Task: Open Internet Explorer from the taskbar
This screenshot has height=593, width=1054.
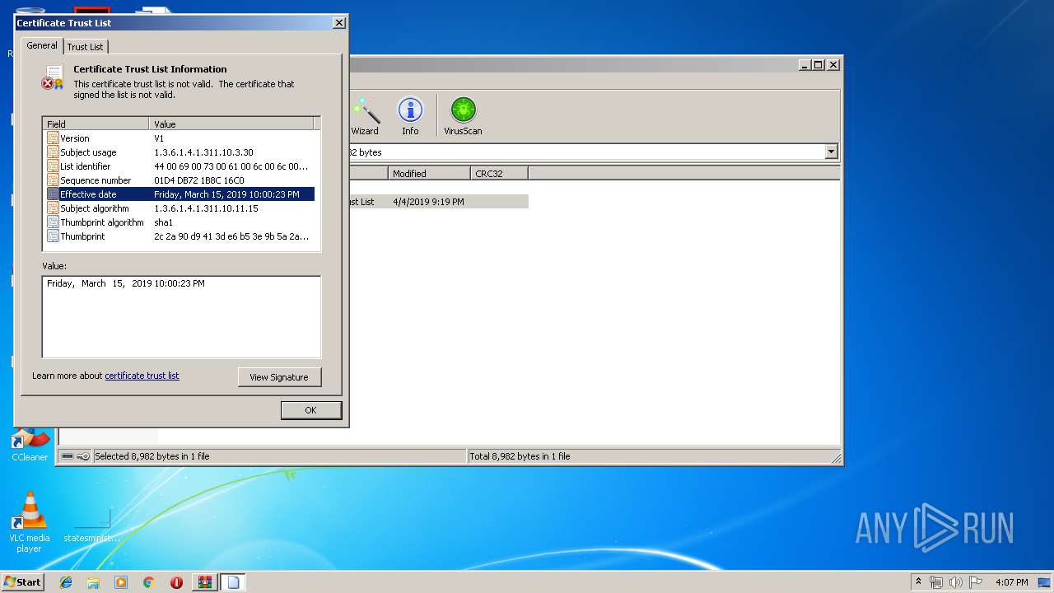Action: click(x=66, y=582)
